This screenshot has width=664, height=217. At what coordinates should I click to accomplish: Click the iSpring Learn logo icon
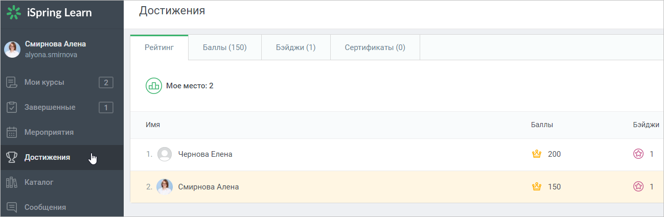pos(13,13)
